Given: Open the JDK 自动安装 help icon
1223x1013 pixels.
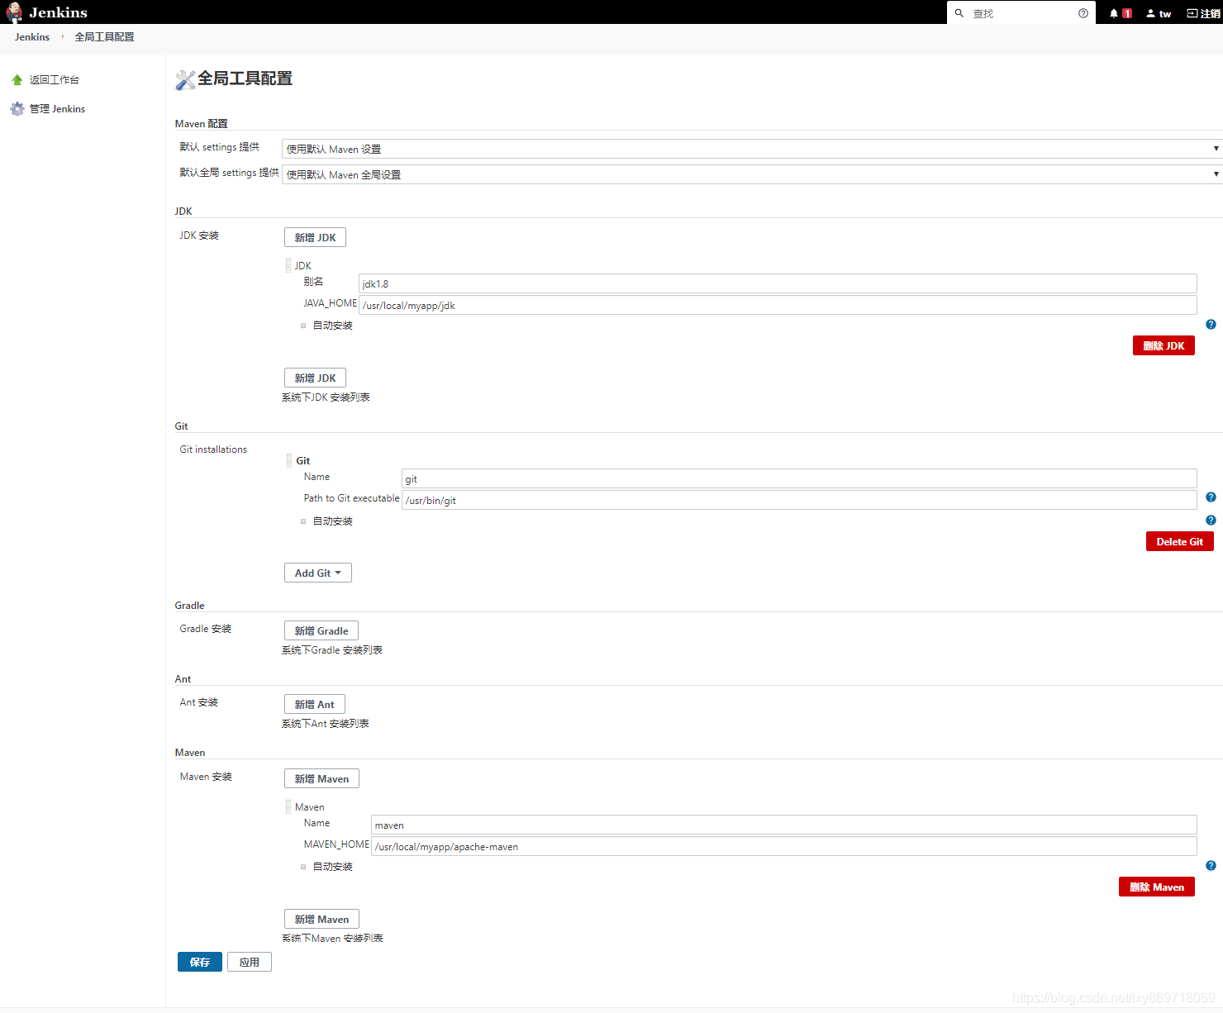Looking at the screenshot, I should coord(1211,325).
